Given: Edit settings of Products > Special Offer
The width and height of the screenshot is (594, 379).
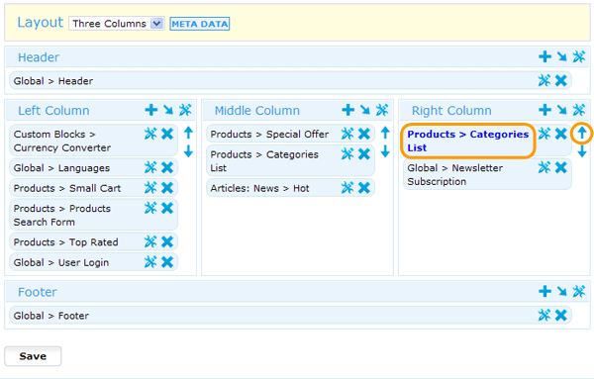Looking at the screenshot, I should [347, 134].
